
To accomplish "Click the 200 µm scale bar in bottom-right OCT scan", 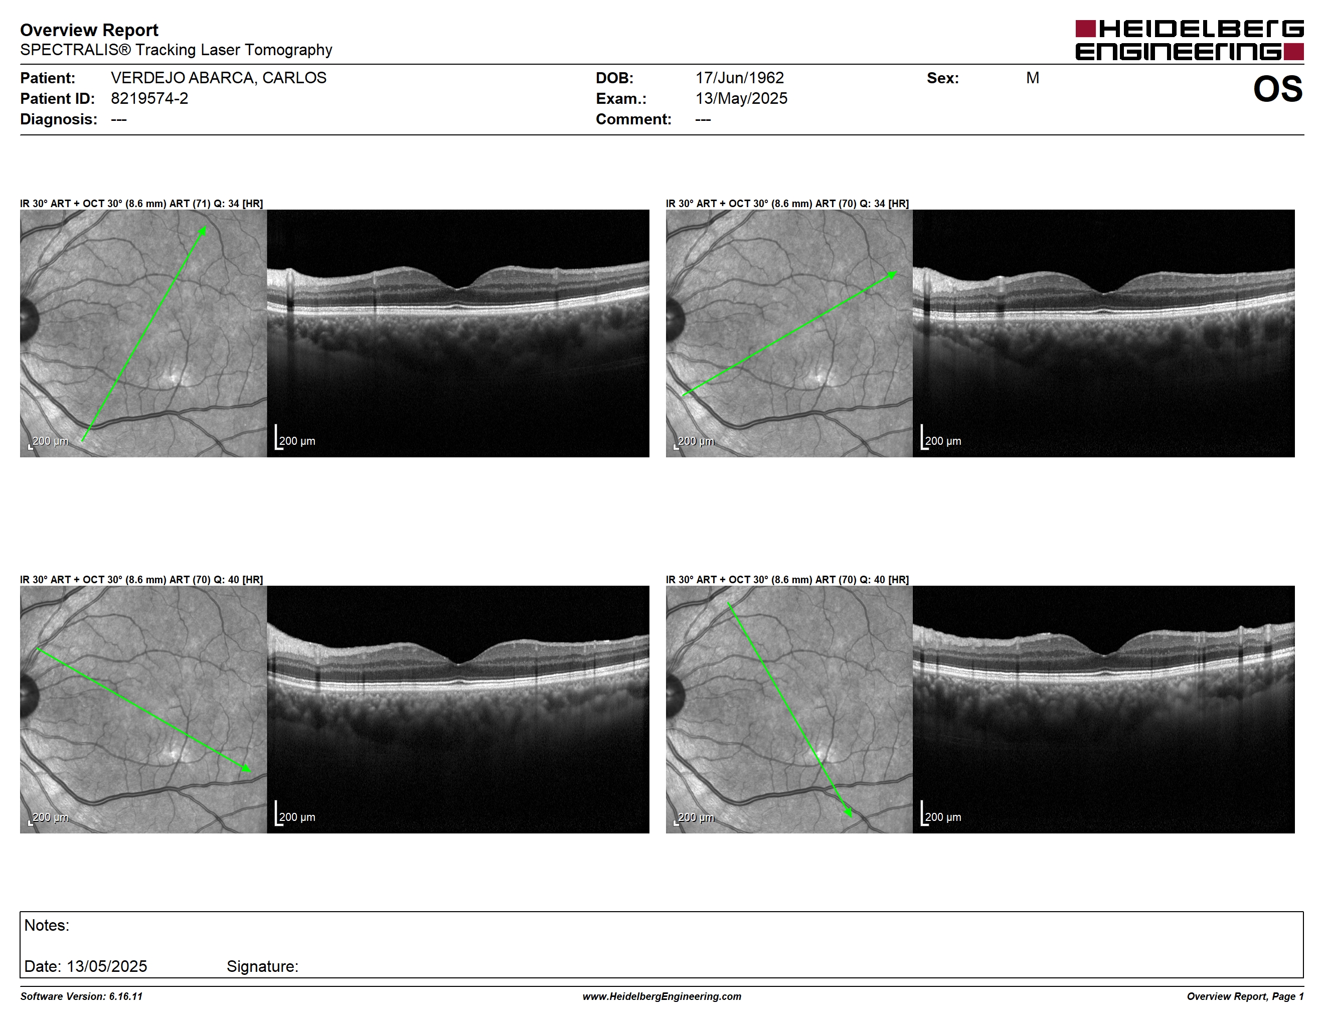I will [x=941, y=814].
